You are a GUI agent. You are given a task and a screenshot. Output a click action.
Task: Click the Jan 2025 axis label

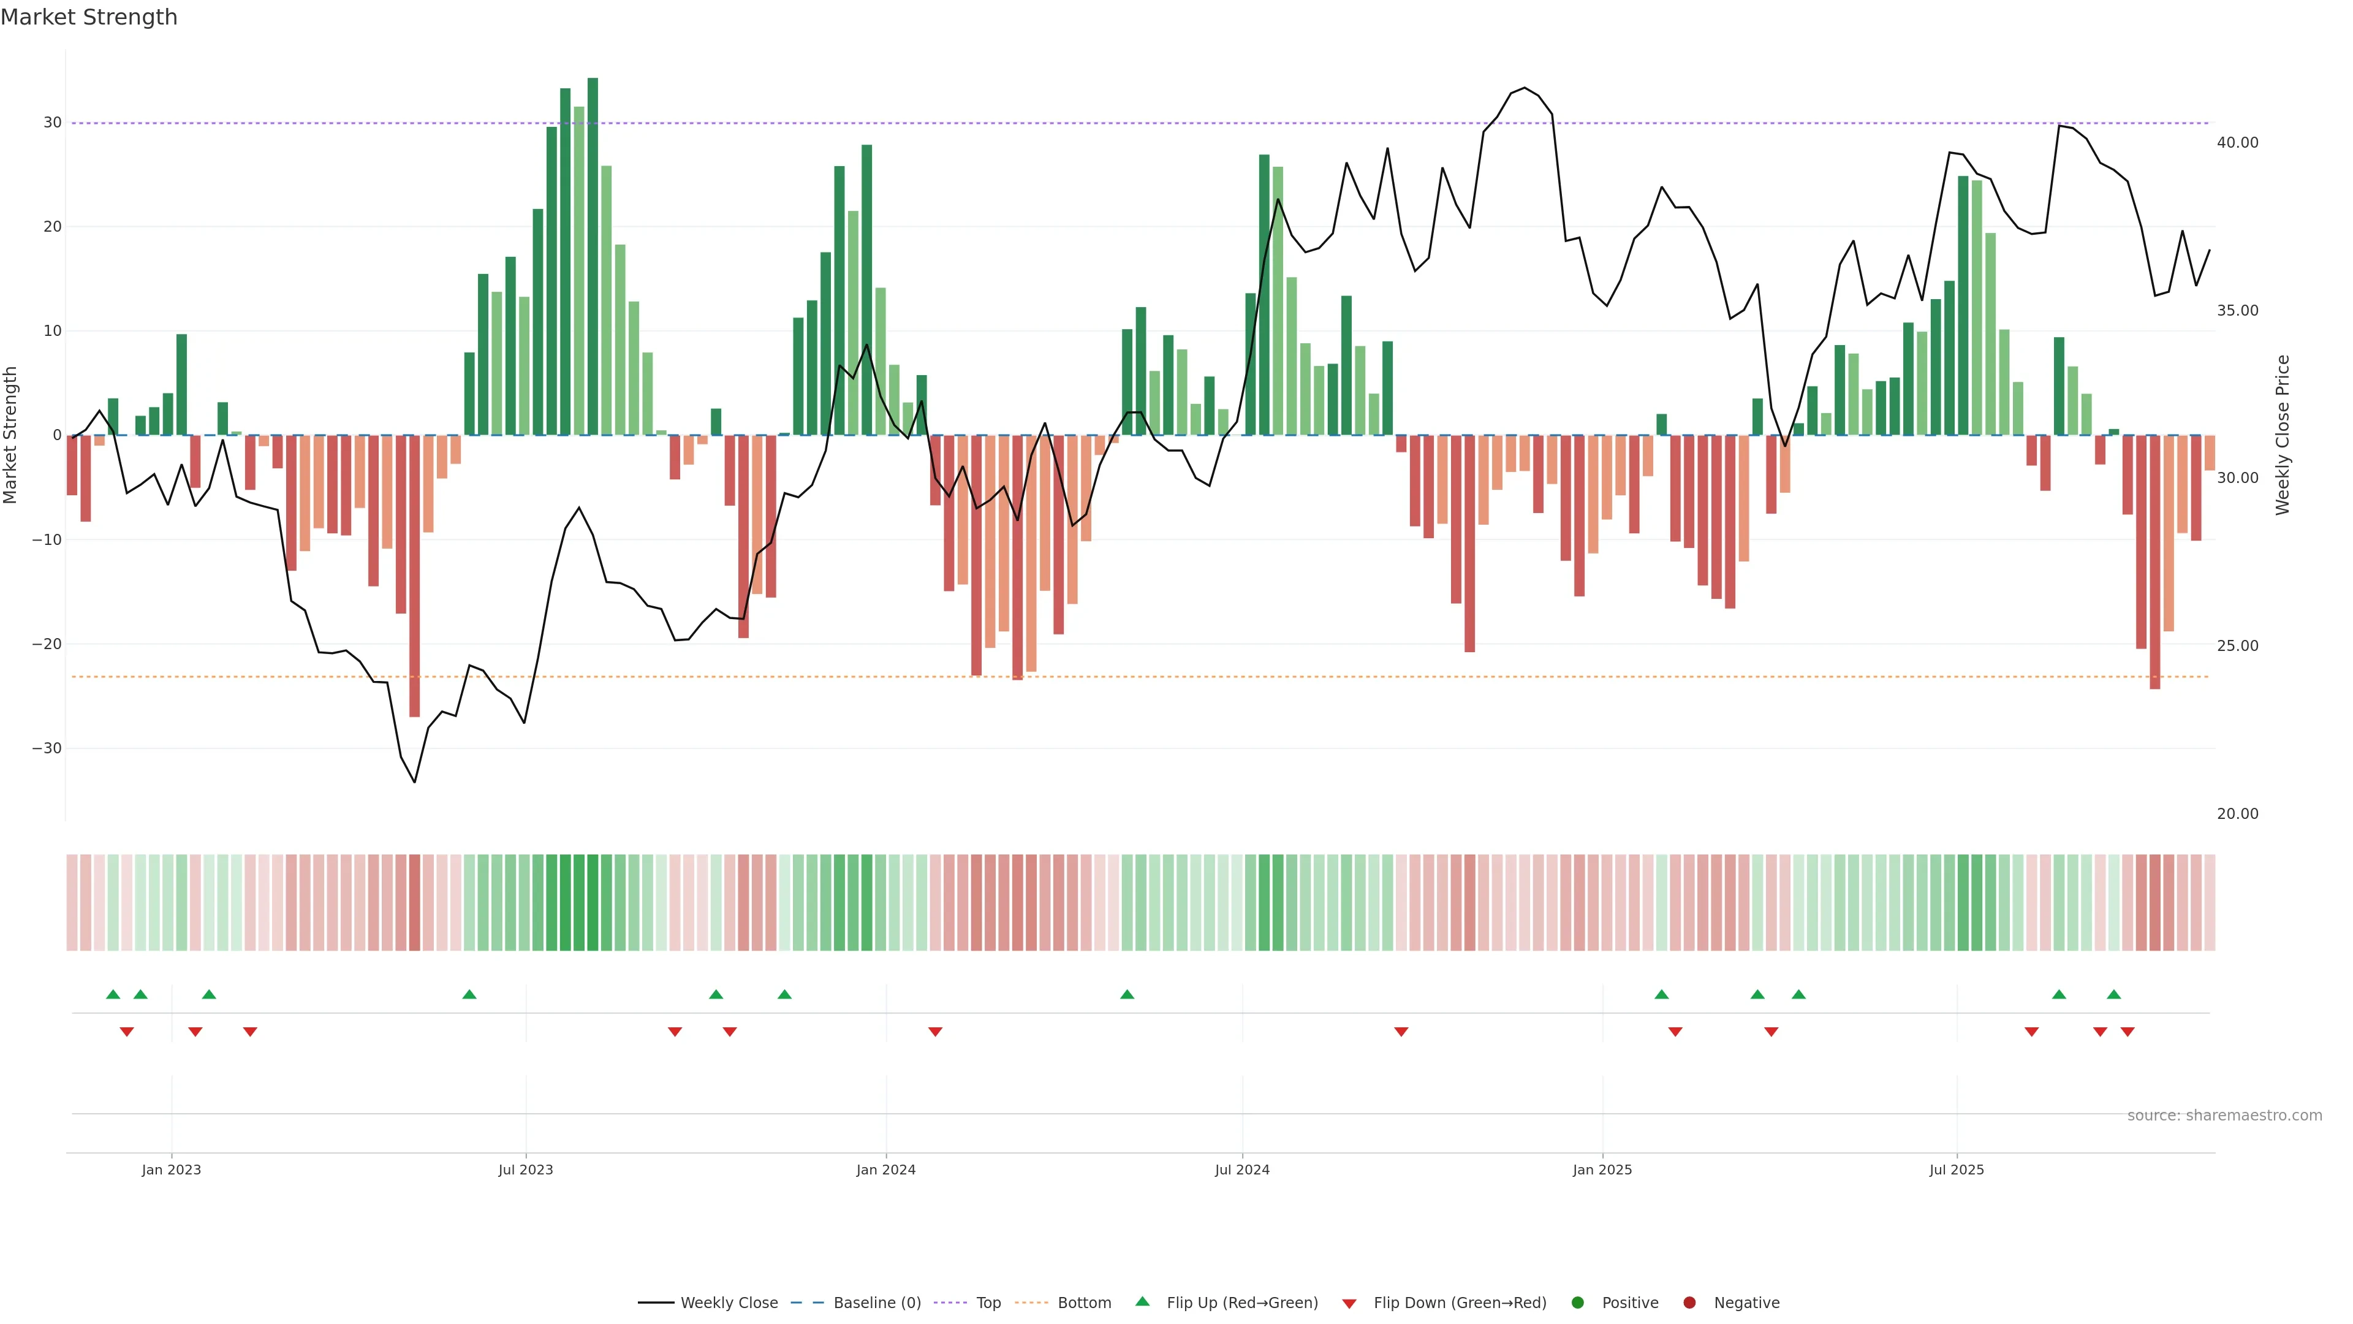(x=1602, y=1170)
